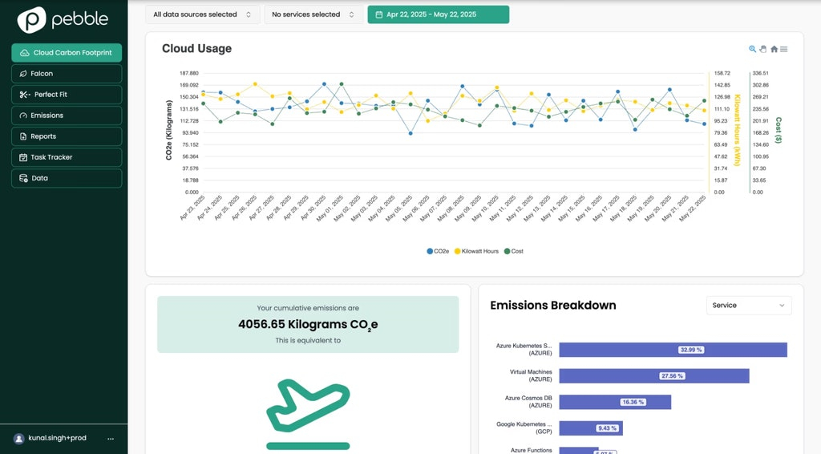This screenshot has width=821, height=454.
Task: Toggle the Kilowatt Hours legend series
Action: 476,251
